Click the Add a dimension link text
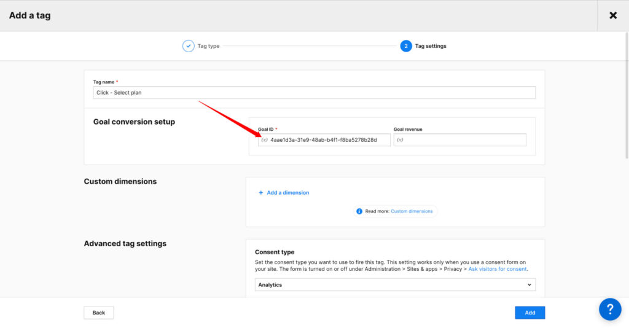The image size is (629, 328). 287,193
